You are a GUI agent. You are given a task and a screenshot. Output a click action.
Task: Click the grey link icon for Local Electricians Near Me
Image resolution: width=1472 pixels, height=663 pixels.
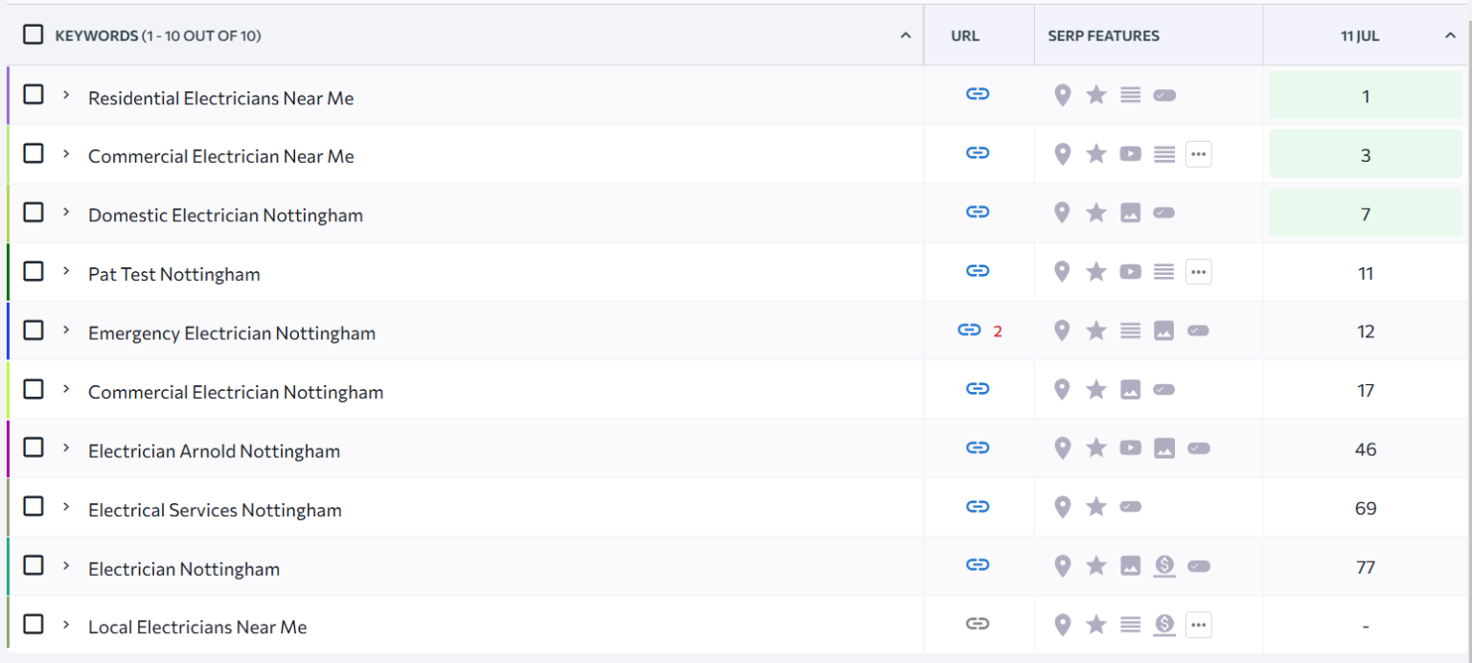(x=977, y=625)
